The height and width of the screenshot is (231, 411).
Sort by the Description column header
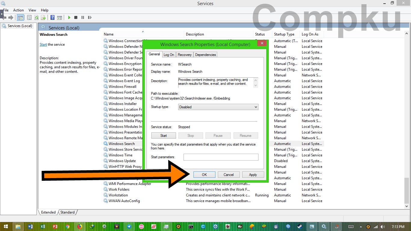pyautogui.click(x=219, y=34)
